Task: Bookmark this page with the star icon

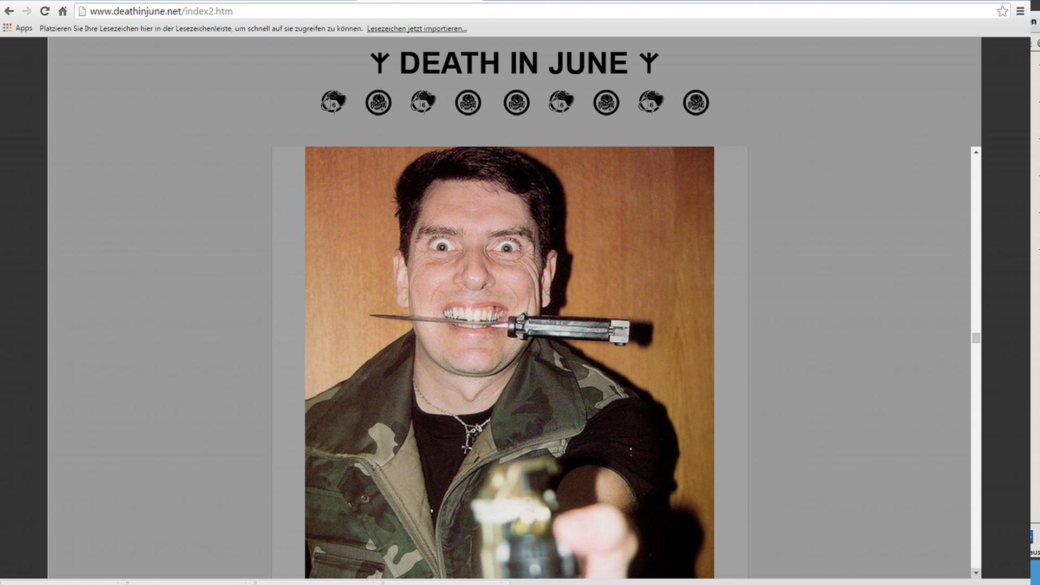Action: [1003, 11]
